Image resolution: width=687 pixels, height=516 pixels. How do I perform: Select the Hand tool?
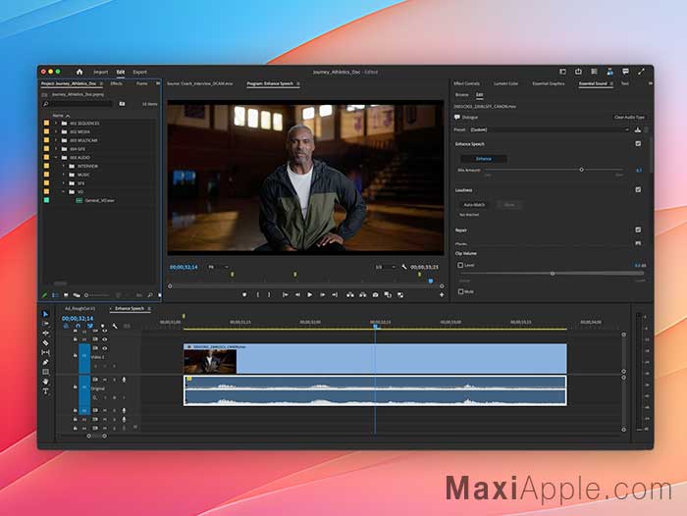[x=45, y=382]
